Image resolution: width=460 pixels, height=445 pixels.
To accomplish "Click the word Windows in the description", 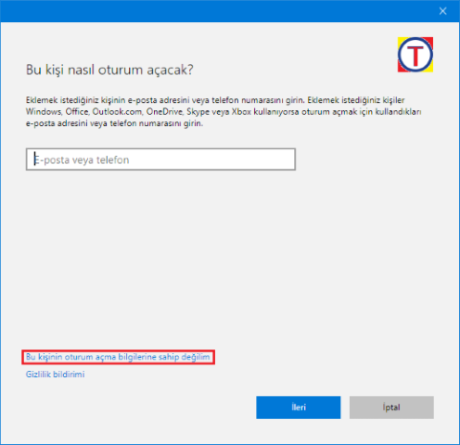I will 44,111.
